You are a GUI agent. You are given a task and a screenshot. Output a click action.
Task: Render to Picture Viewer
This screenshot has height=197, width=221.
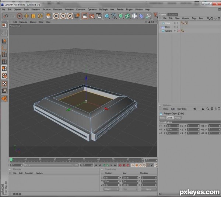(x=92, y=16)
